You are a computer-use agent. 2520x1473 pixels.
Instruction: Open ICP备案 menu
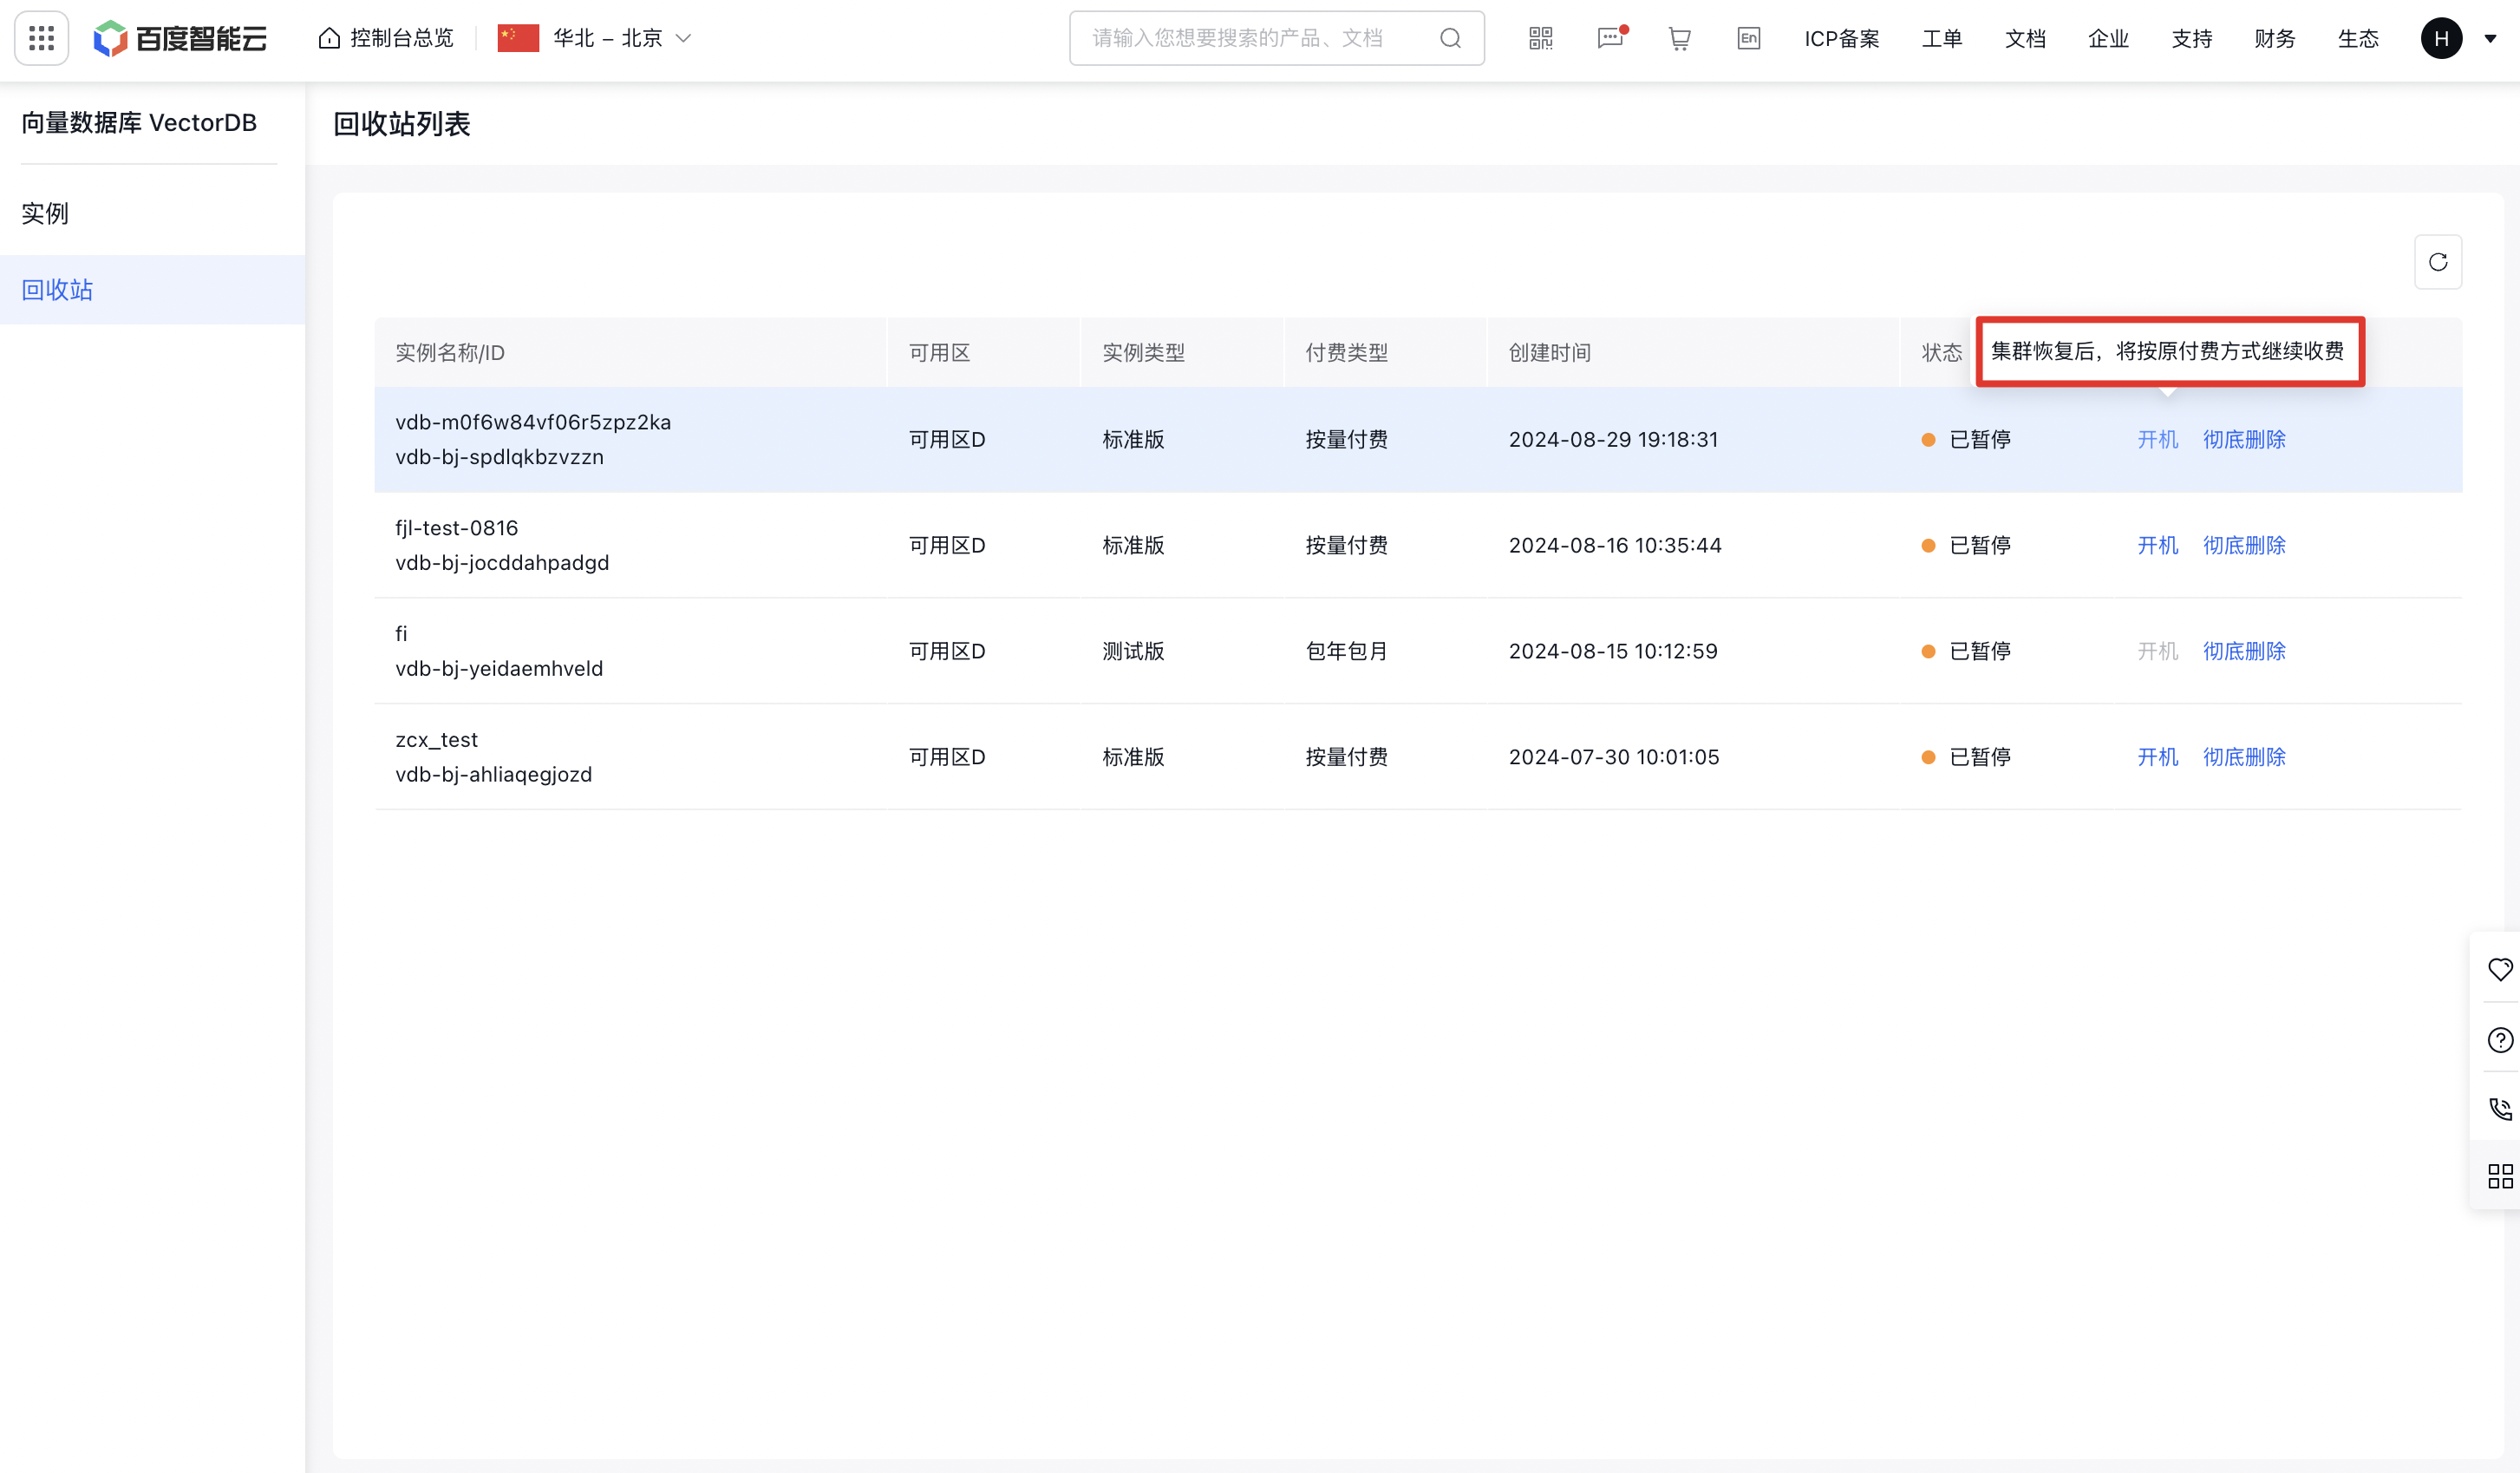pyautogui.click(x=1841, y=38)
